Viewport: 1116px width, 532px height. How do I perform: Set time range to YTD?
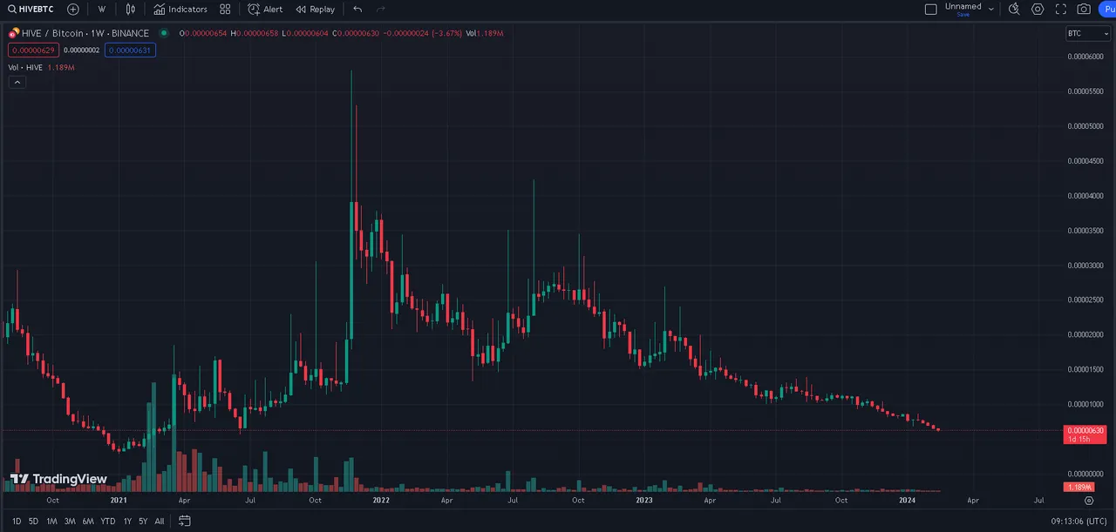(108, 521)
